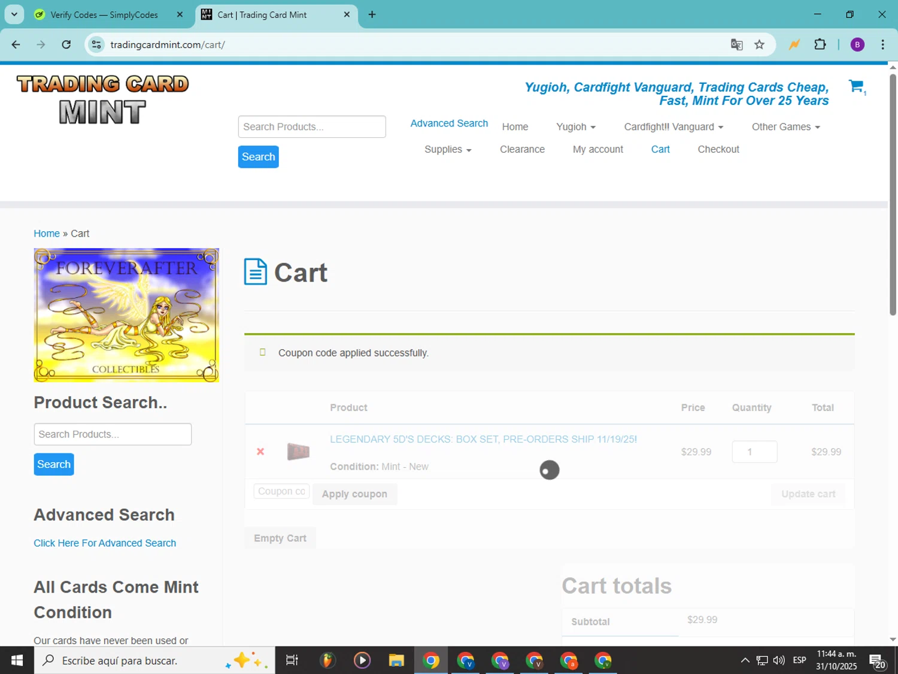This screenshot has width=898, height=674.
Task: Open FL Studio fruit icon on taskbar
Action: [327, 660]
